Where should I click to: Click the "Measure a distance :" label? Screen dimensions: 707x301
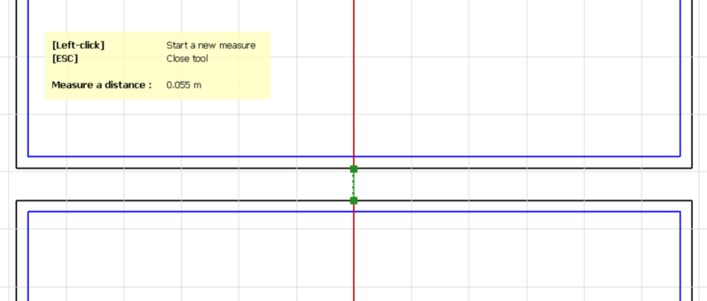101,85
